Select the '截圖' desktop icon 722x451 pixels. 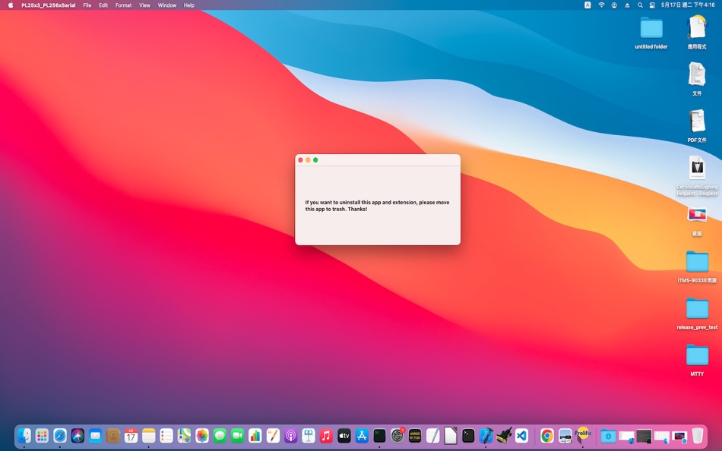pyautogui.click(x=697, y=215)
